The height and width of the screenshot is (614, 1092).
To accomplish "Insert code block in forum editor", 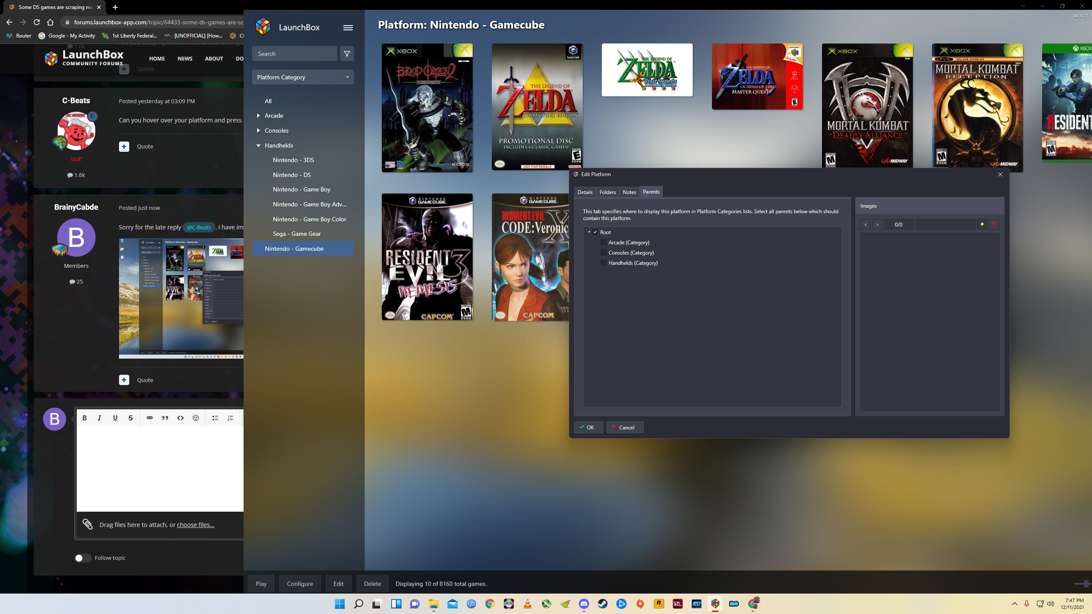I will pyautogui.click(x=180, y=418).
